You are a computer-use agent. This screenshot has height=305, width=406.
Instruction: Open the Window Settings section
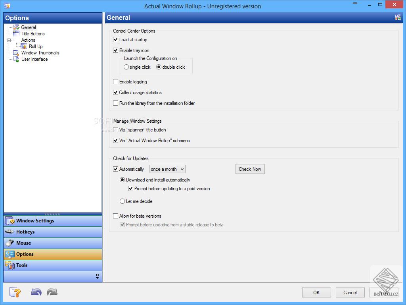(53, 221)
